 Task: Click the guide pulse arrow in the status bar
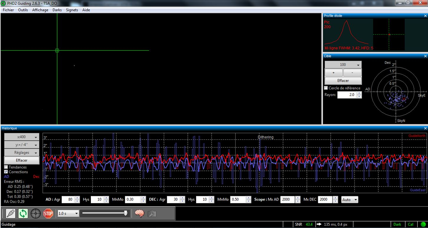[319, 224]
